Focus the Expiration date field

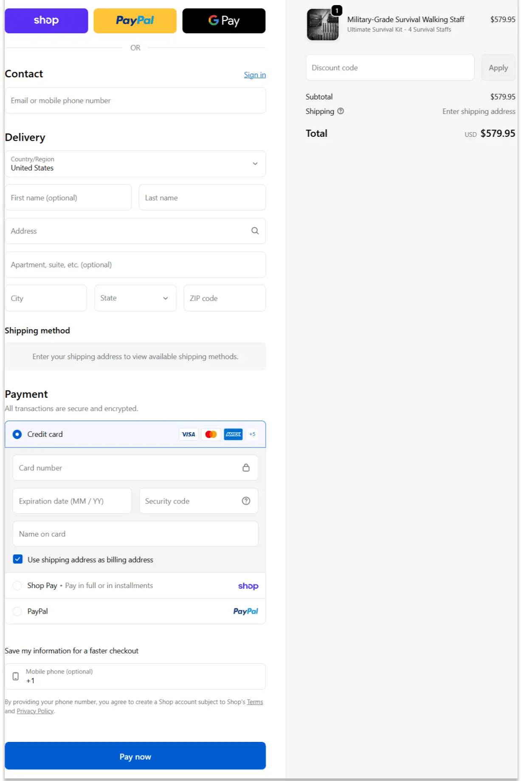coord(72,501)
